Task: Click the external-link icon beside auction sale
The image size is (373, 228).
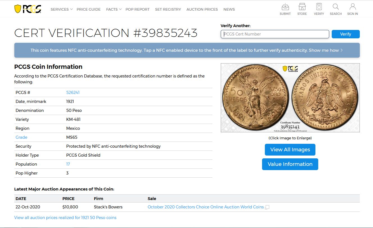Action: point(267,207)
